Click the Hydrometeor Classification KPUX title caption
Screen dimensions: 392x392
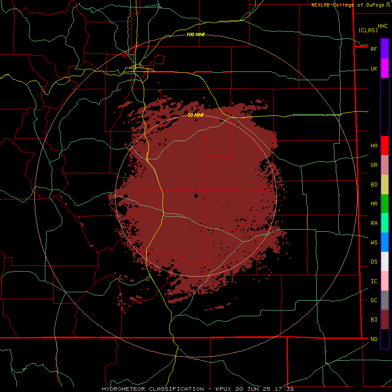tap(198, 389)
